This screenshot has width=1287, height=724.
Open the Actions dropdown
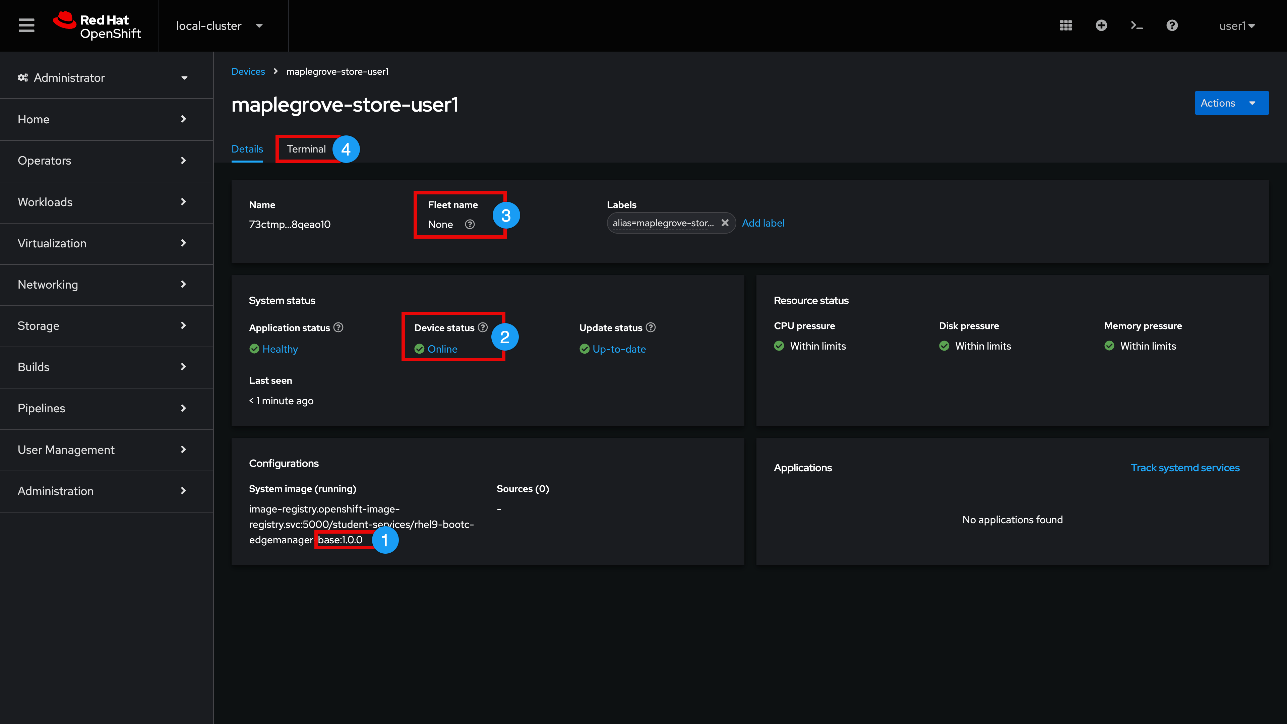pyautogui.click(x=1231, y=103)
